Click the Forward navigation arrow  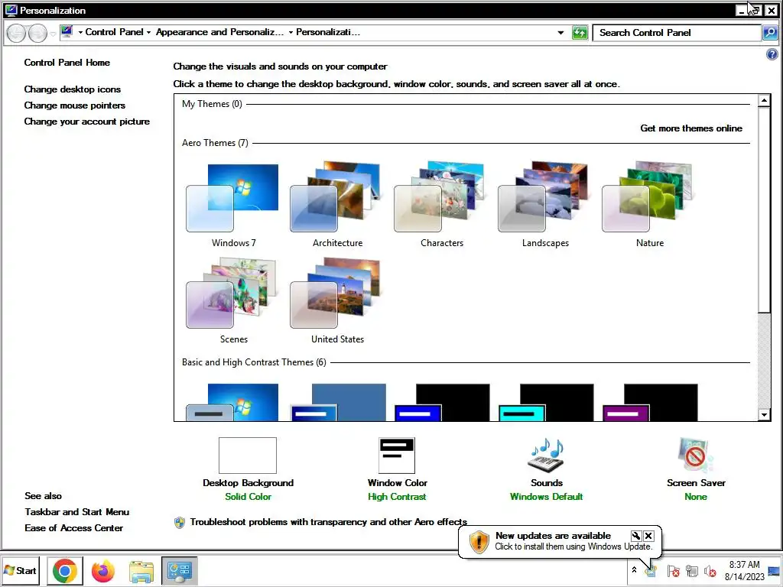point(37,33)
